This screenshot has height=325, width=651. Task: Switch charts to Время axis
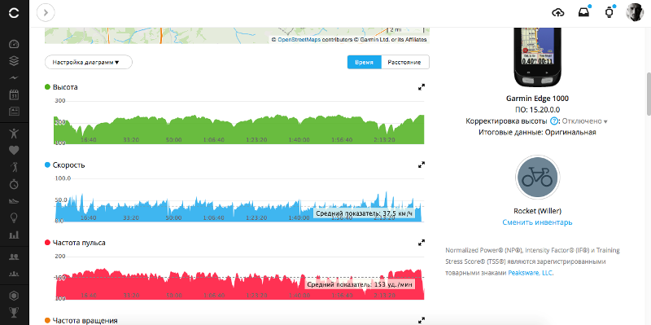coord(364,63)
